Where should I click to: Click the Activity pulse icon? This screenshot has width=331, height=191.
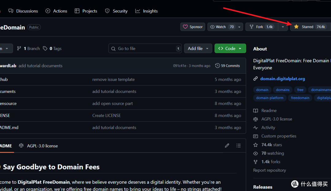(x=256, y=128)
